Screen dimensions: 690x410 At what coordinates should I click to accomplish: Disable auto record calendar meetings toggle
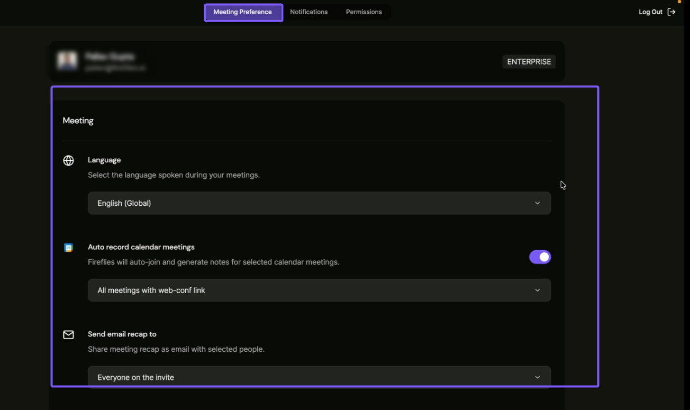(x=540, y=257)
